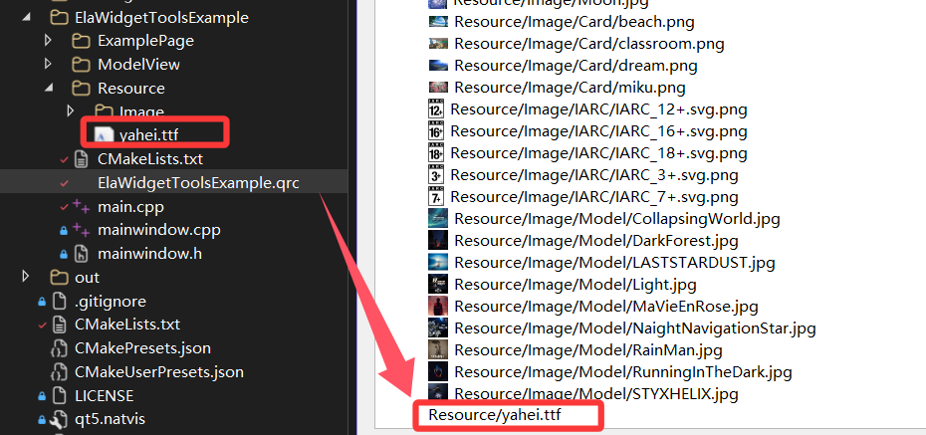Click the beach.png thumbnail icon
This screenshot has width=926, height=435.
(437, 21)
